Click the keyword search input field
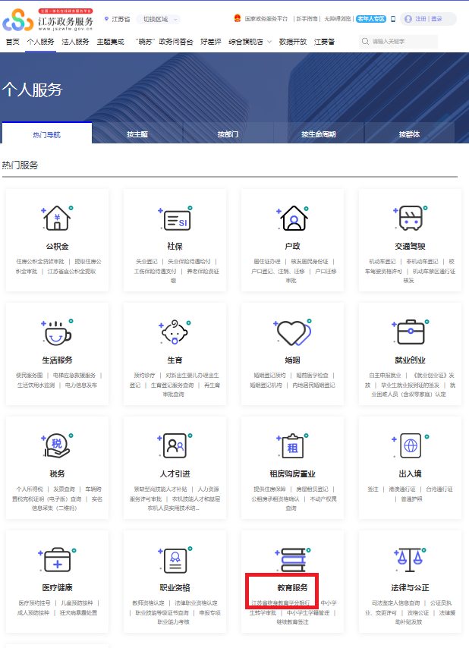This screenshot has height=648, width=469. [x=410, y=42]
